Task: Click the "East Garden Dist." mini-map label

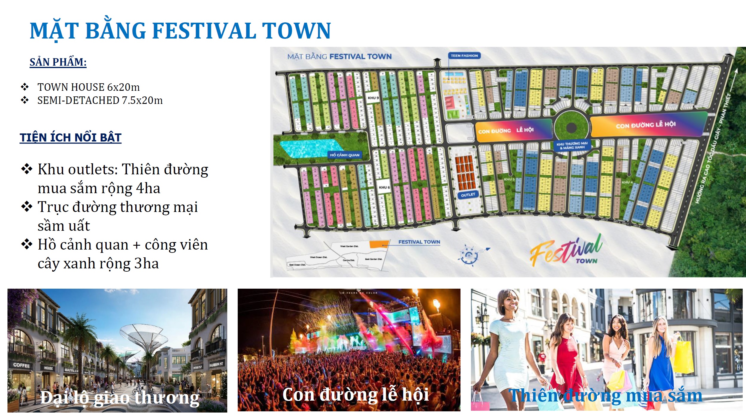Action: pos(373,259)
